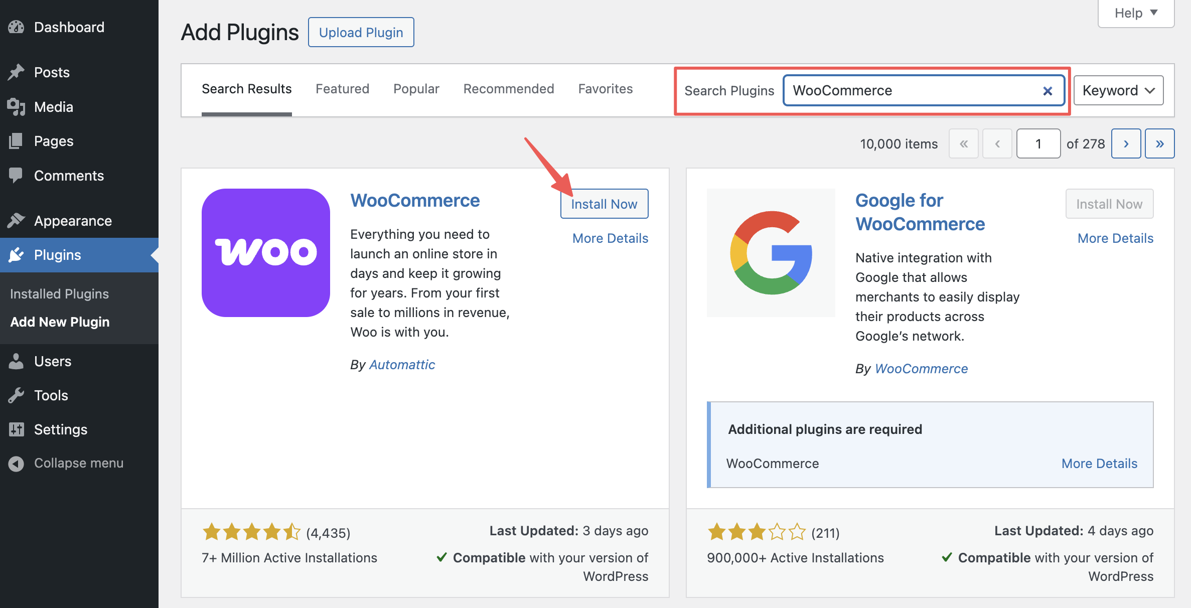Select Add New Plugin in sidebar
The image size is (1191, 608).
click(60, 322)
